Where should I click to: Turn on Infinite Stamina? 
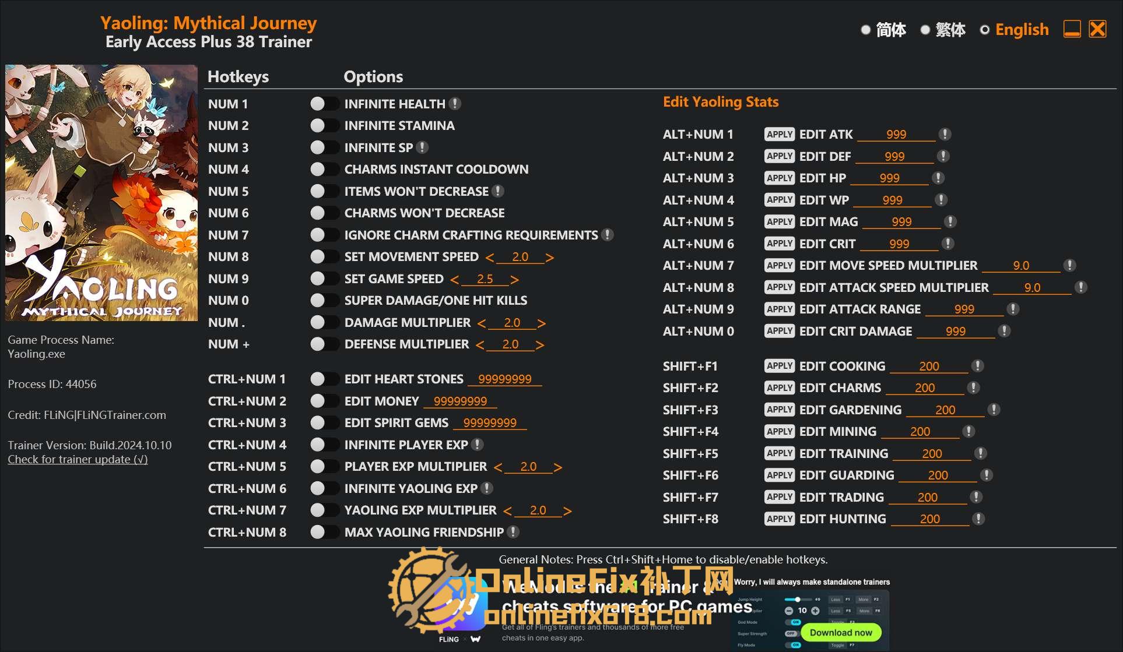(324, 126)
